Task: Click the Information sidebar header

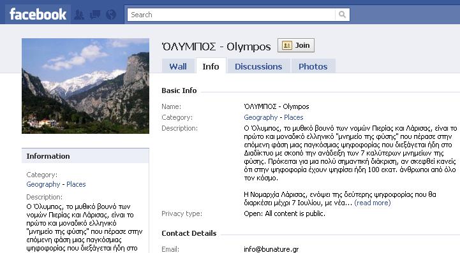Action: pos(85,155)
